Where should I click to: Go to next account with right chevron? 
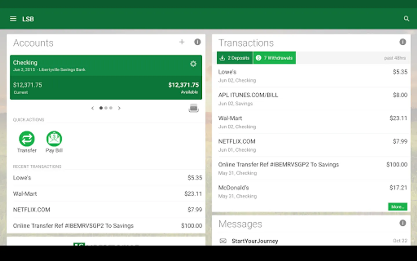119,108
